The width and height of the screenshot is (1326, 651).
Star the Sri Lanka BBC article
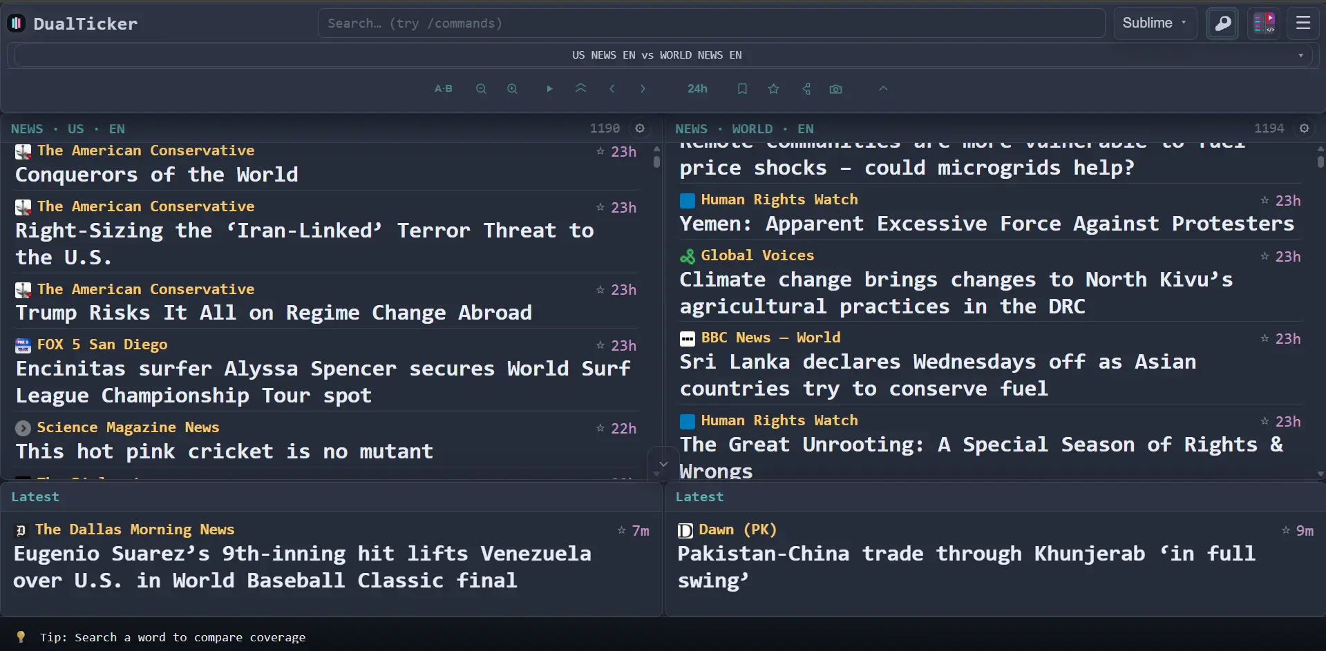(1265, 338)
